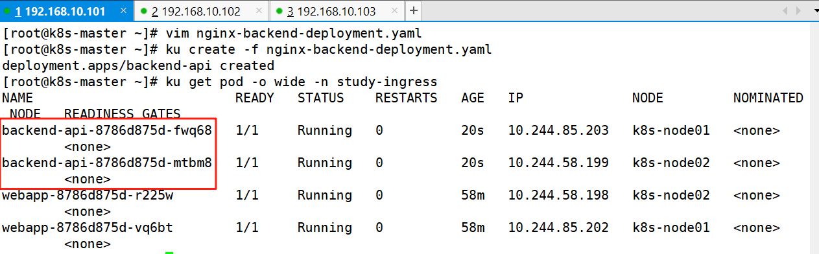Click 'deployment.apps/backend-api created' output line
Image resolution: width=819 pixels, height=254 pixels.
(138, 66)
